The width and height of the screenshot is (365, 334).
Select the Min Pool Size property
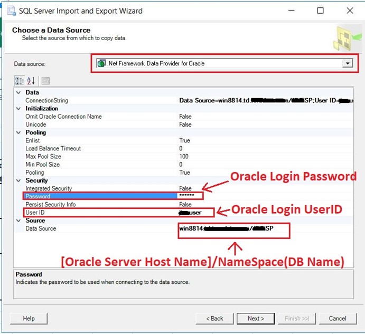pos(43,165)
